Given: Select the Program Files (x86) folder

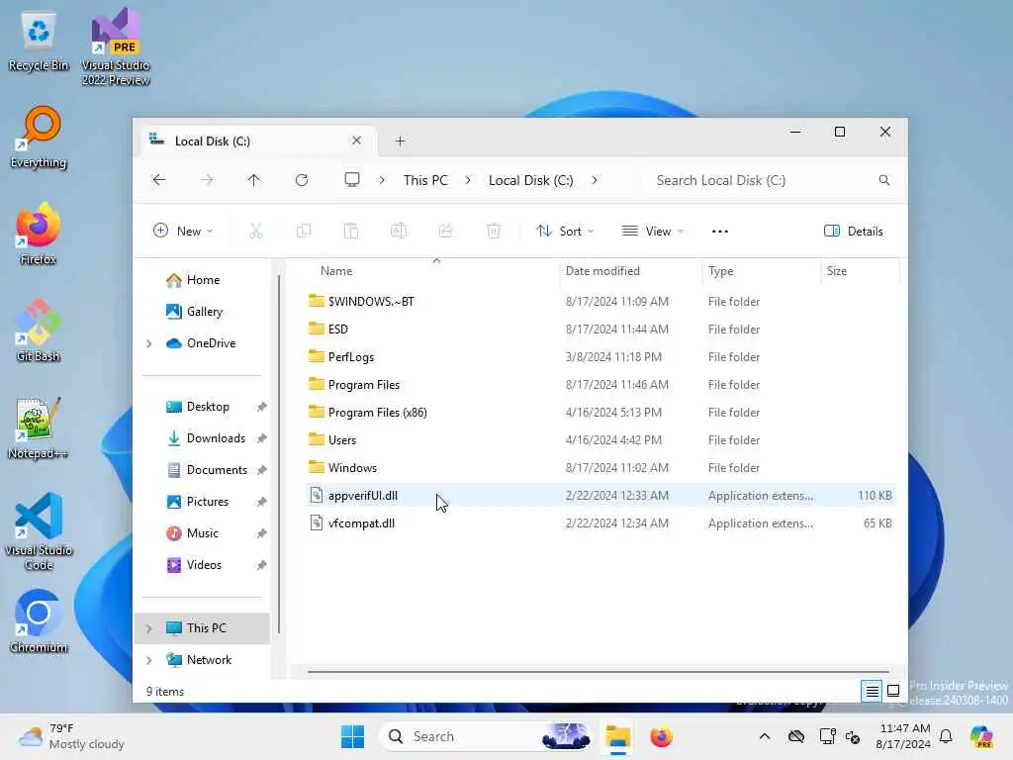Looking at the screenshot, I should 377,413.
